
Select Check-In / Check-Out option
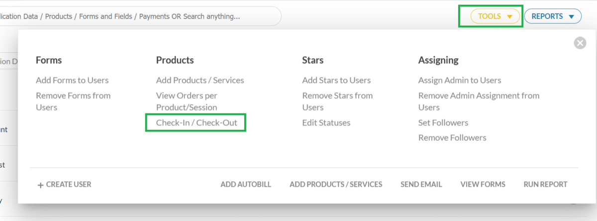(196, 122)
